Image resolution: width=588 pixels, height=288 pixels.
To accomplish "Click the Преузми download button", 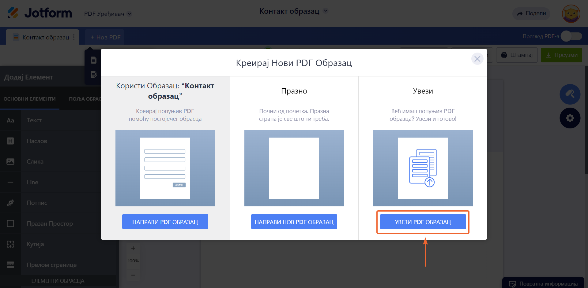I will tap(561, 55).
